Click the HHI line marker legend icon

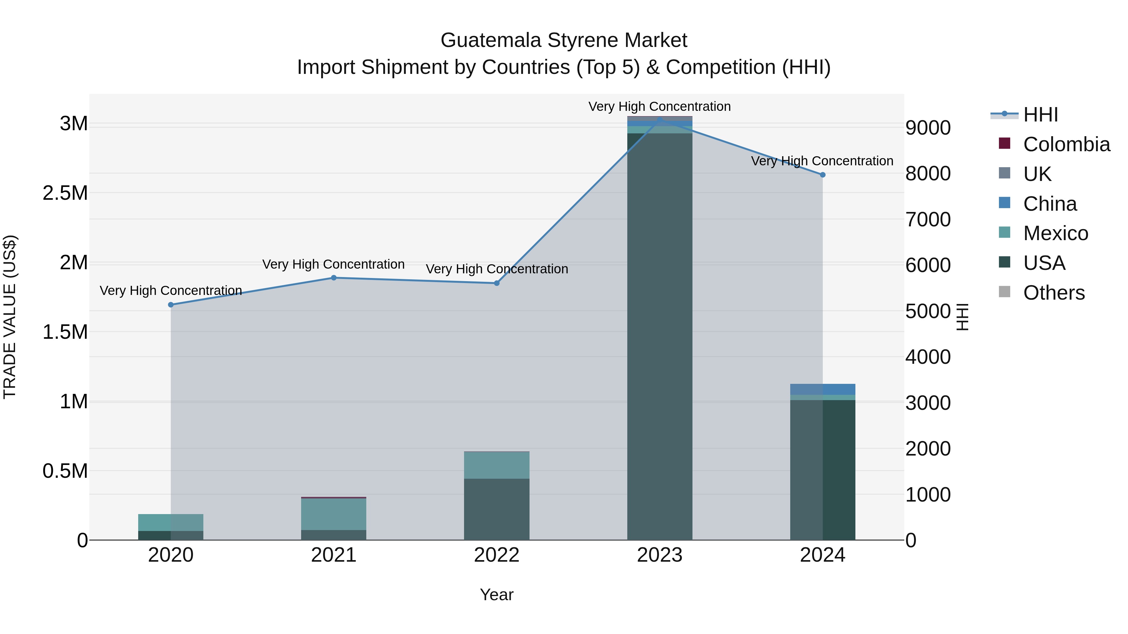1005,114
